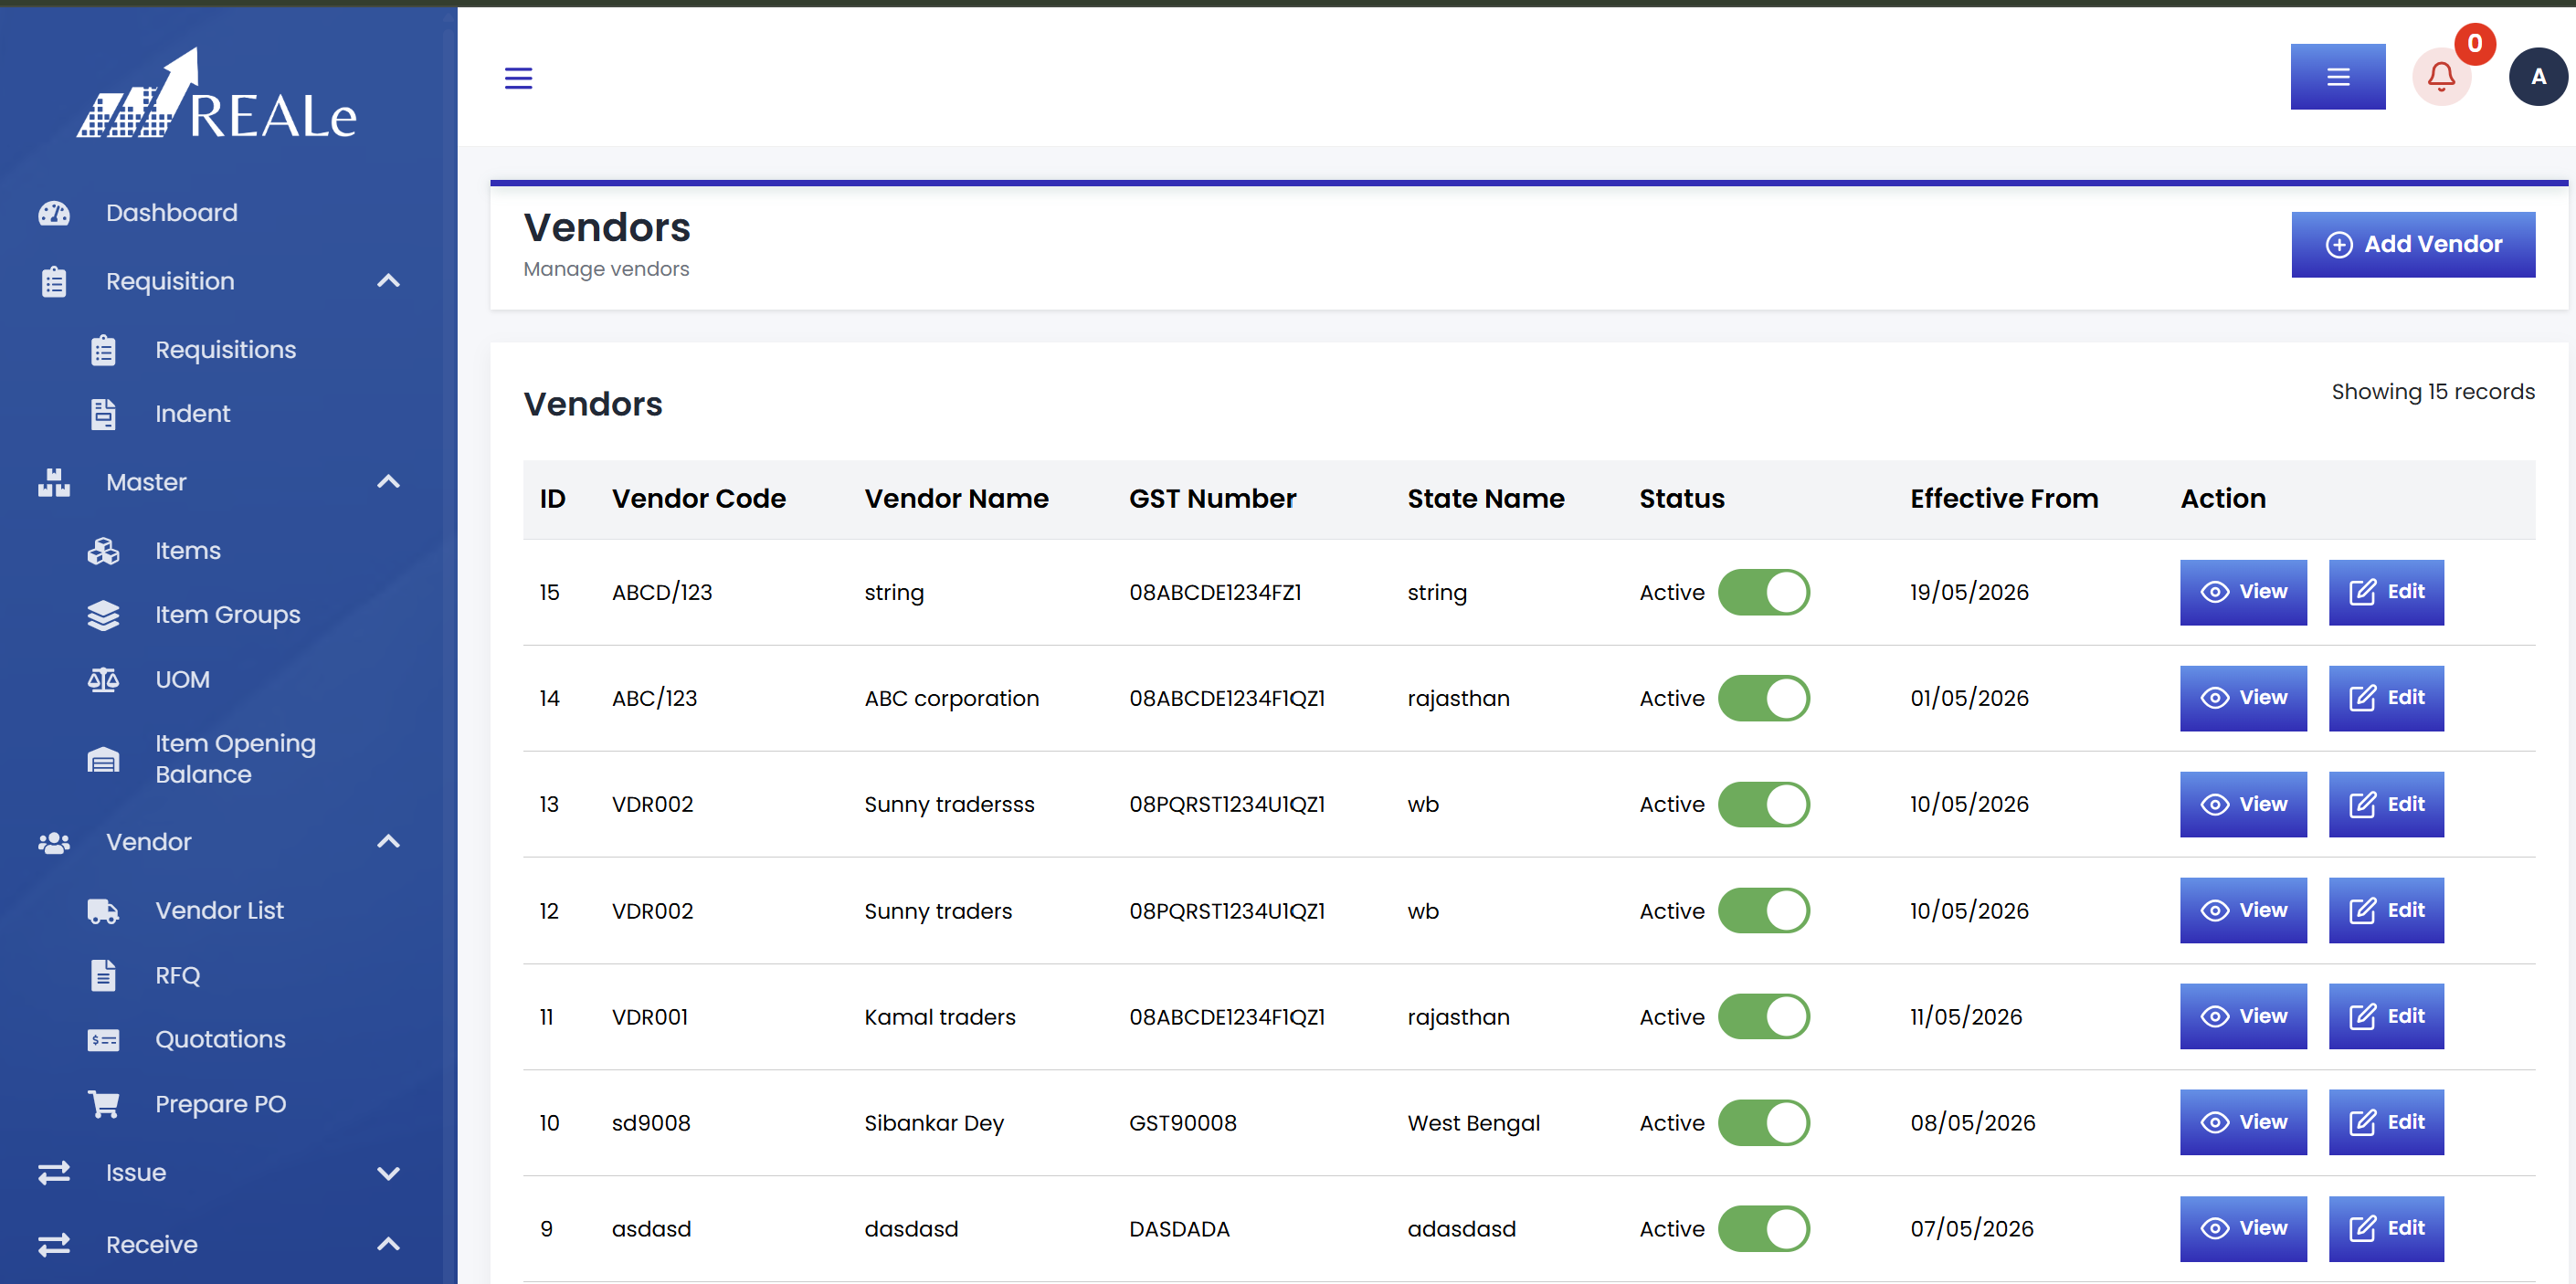View vendor Sibankar Dey
Screen dimensions: 2576x1284
click(x=2243, y=1123)
